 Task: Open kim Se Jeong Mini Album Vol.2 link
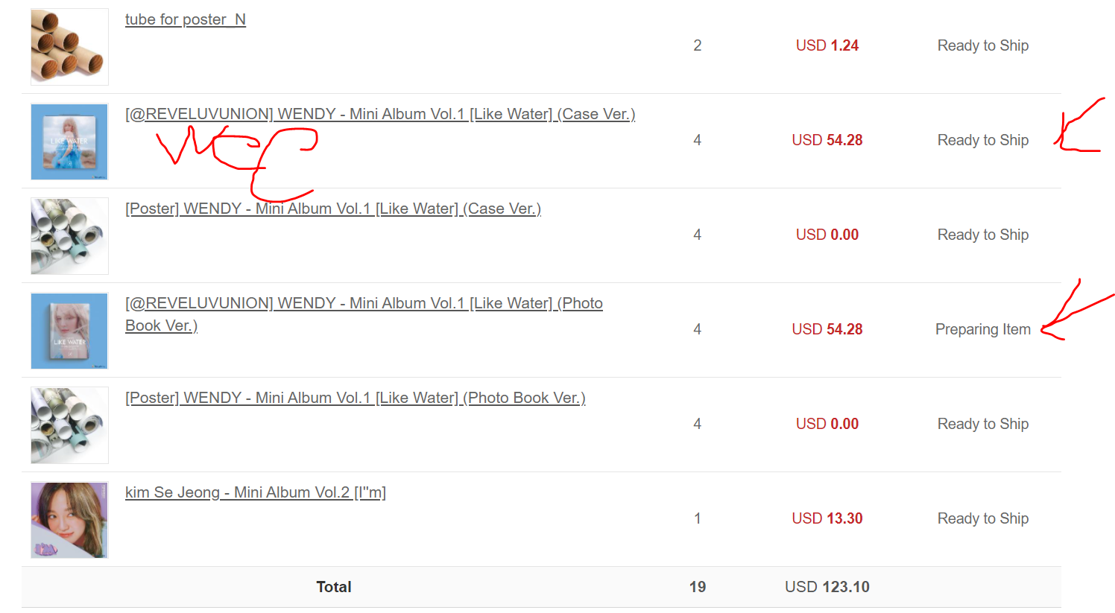pyautogui.click(x=256, y=492)
